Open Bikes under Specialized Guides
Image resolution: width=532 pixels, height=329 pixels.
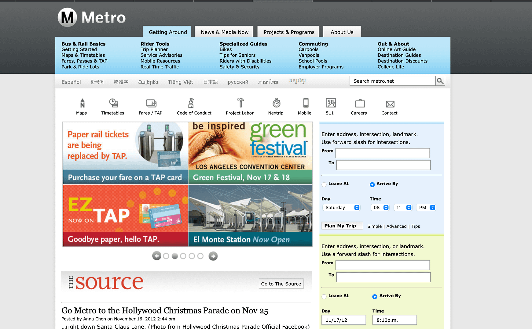click(x=226, y=49)
